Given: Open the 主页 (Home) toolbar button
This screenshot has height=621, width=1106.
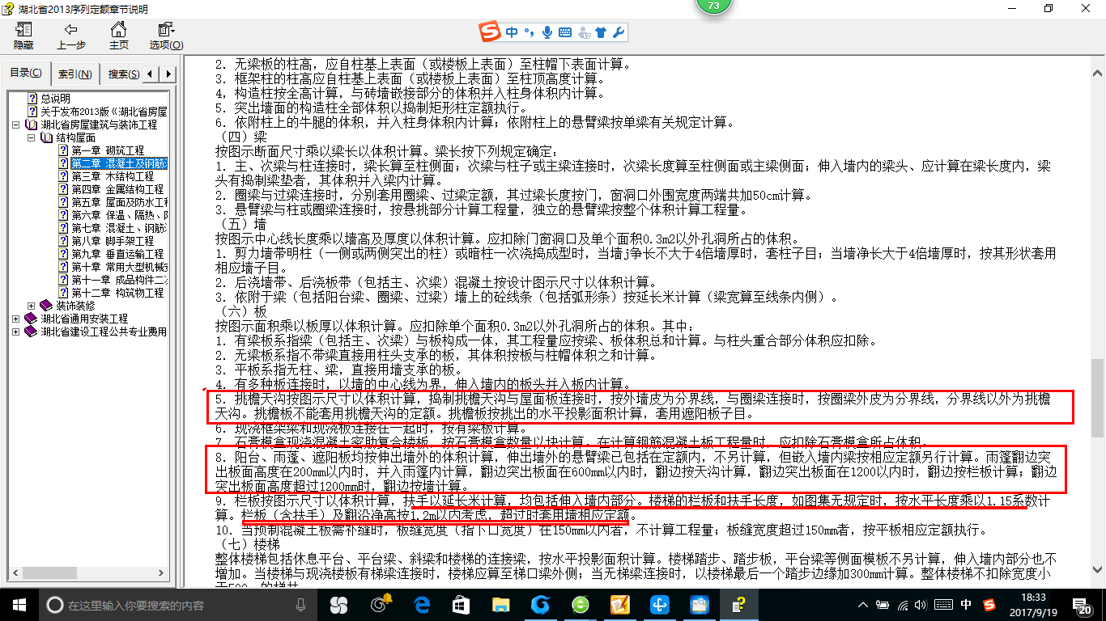Looking at the screenshot, I should [119, 36].
